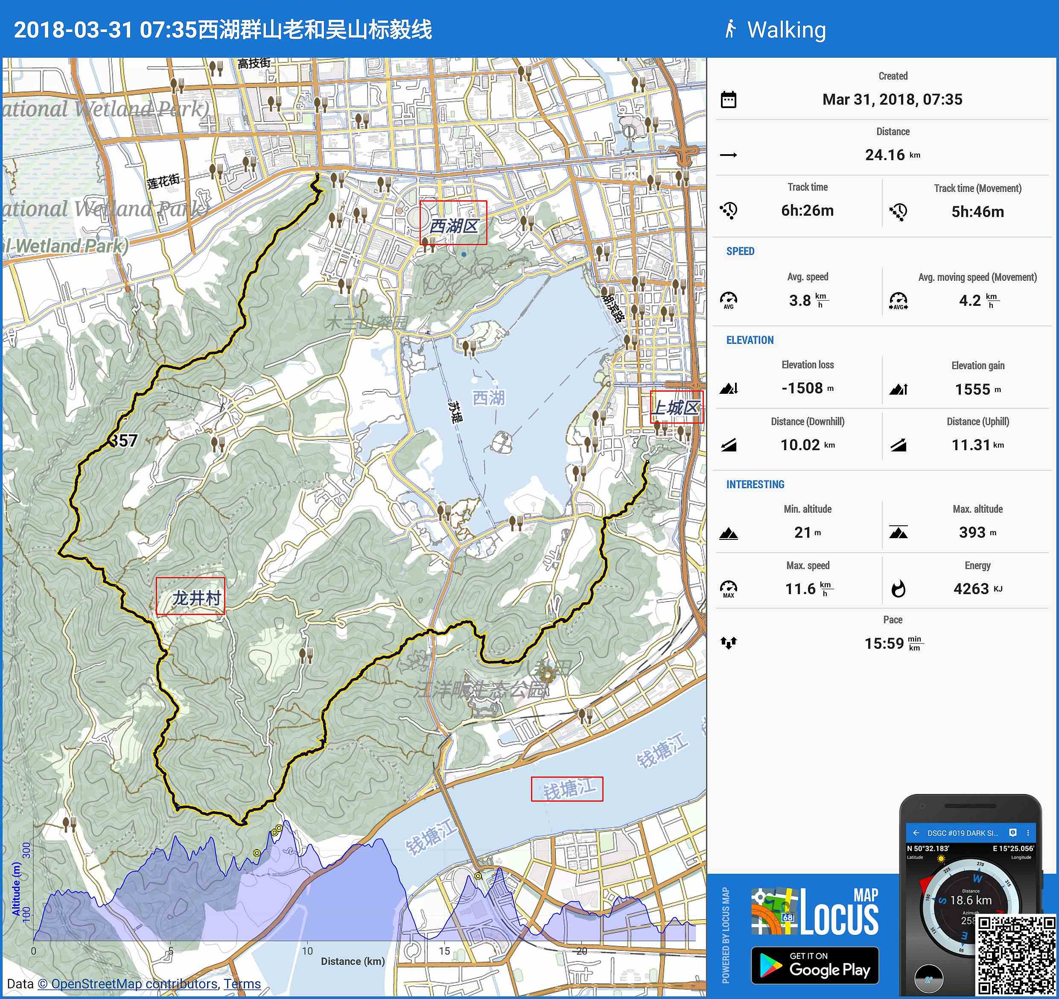The height and width of the screenshot is (999, 1059).
Task: Click the arrow icon next to Distance
Action: [x=728, y=155]
